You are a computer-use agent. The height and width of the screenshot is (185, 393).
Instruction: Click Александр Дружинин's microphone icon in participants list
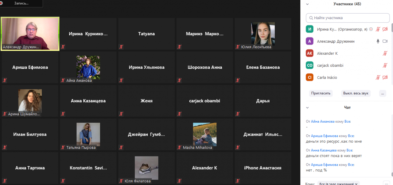[378, 41]
